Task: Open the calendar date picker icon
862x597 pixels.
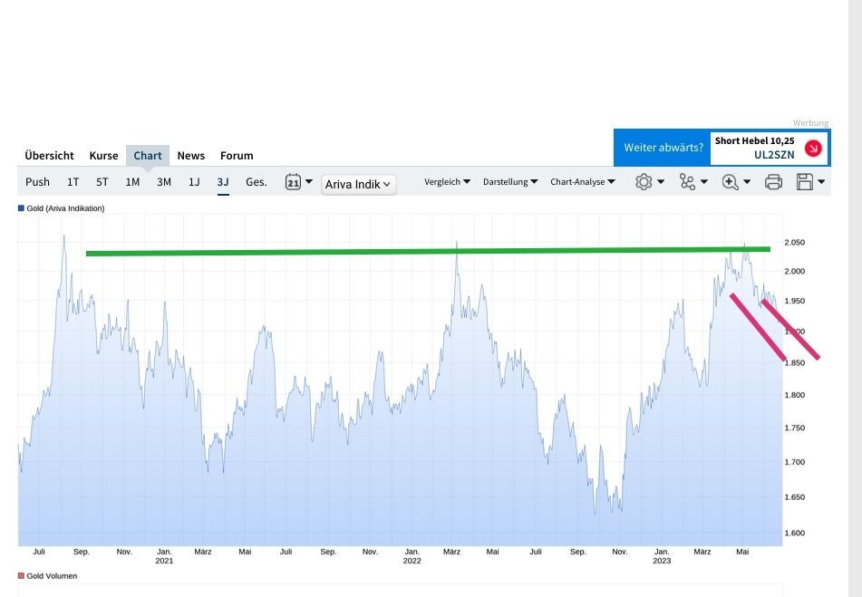Action: (294, 181)
